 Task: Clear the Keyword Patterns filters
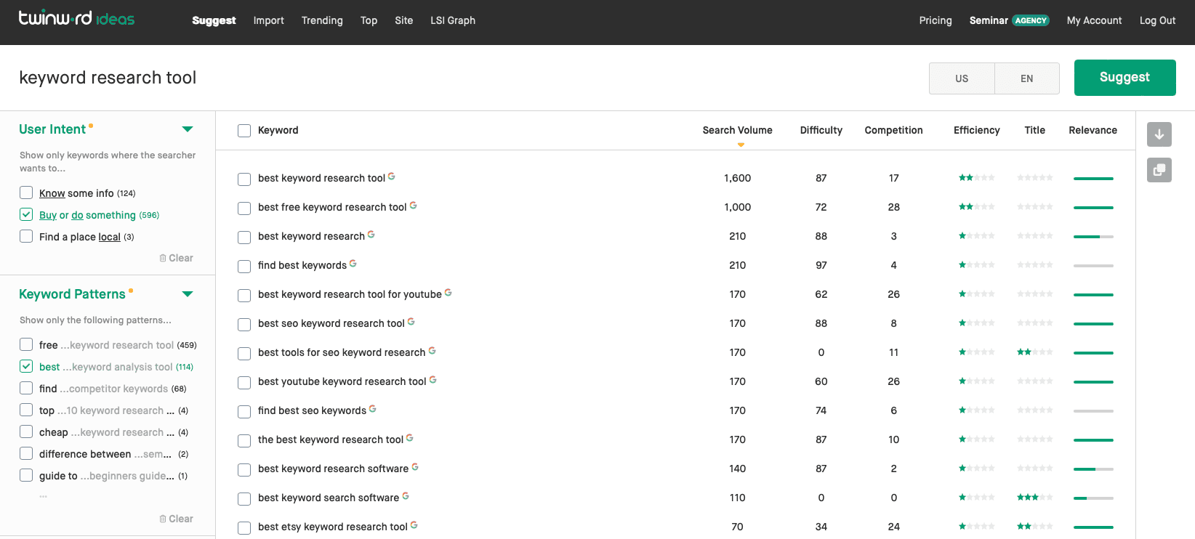[x=177, y=519]
